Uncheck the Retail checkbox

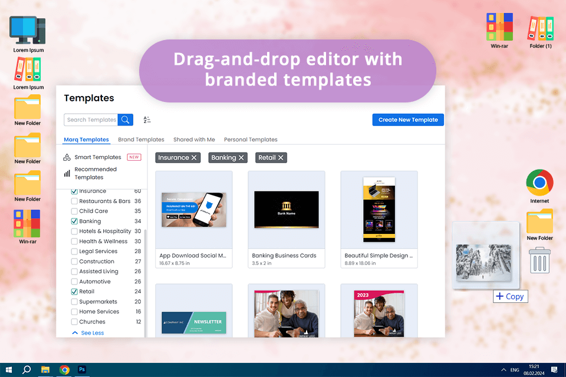point(74,292)
